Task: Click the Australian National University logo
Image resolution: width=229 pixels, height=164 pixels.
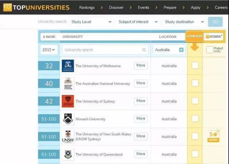Action: click(x=68, y=84)
